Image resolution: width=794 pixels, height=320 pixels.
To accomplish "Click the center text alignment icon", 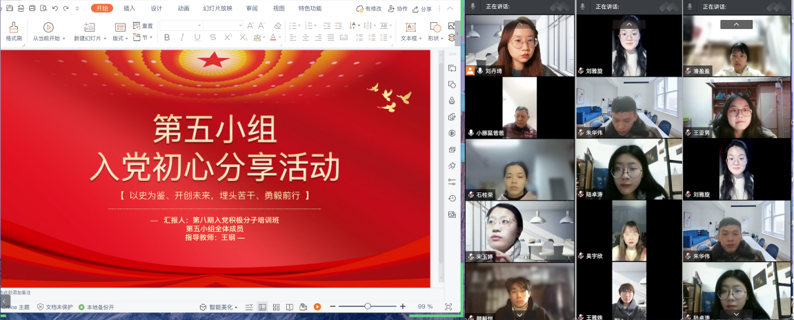I will 306,37.
